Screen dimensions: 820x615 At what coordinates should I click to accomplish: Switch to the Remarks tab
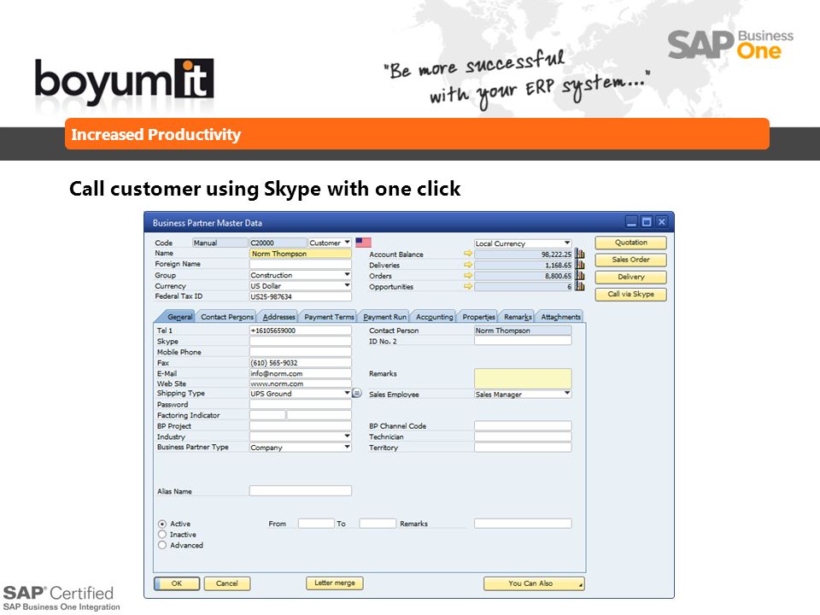518,316
